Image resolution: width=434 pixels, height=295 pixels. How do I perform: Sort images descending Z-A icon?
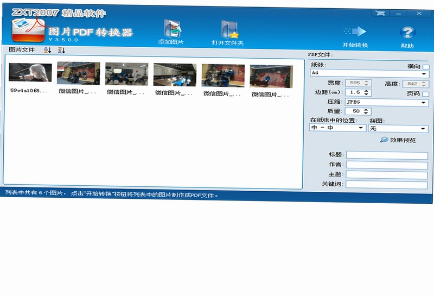click(61, 51)
